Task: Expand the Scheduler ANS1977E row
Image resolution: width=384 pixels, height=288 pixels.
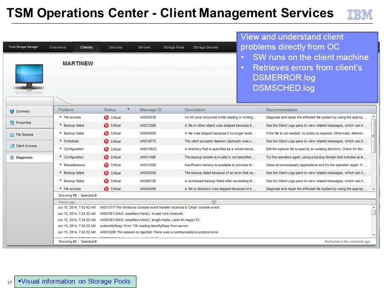Action: [x=60, y=141]
